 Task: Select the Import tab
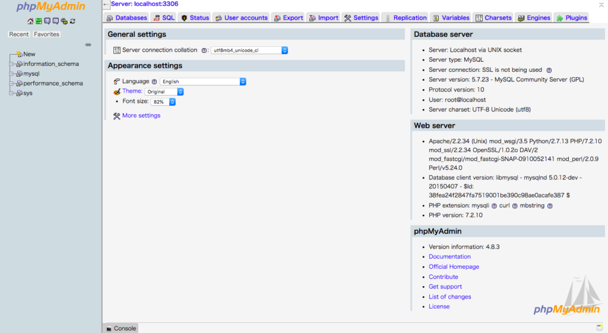pyautogui.click(x=324, y=18)
